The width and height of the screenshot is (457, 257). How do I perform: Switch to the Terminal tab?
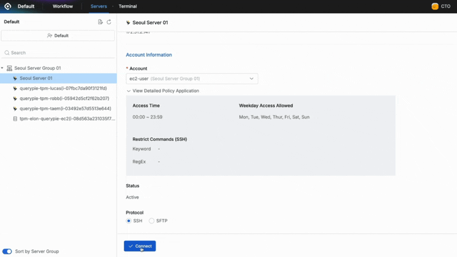tap(128, 6)
